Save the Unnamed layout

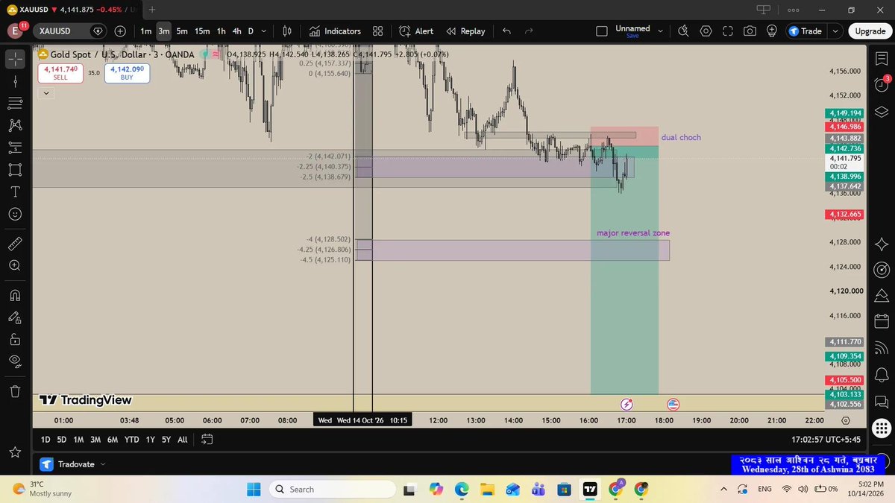(632, 36)
